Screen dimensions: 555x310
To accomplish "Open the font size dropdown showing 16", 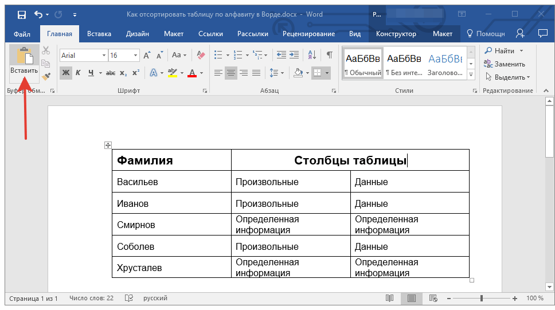I will pos(136,56).
